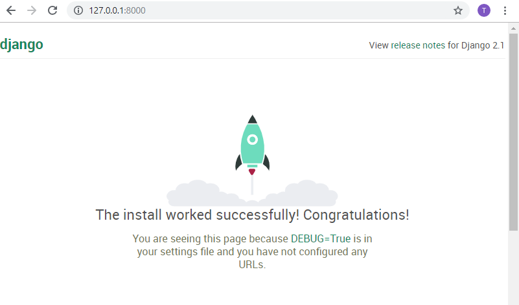Bookmark this page with the star
The height and width of the screenshot is (305, 519).
458,10
